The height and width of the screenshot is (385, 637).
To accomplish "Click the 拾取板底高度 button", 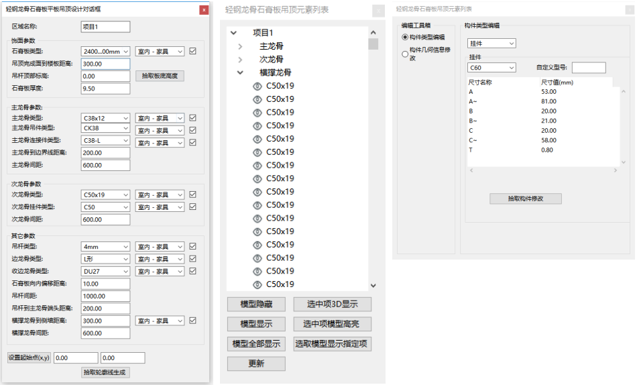I will coord(160,76).
